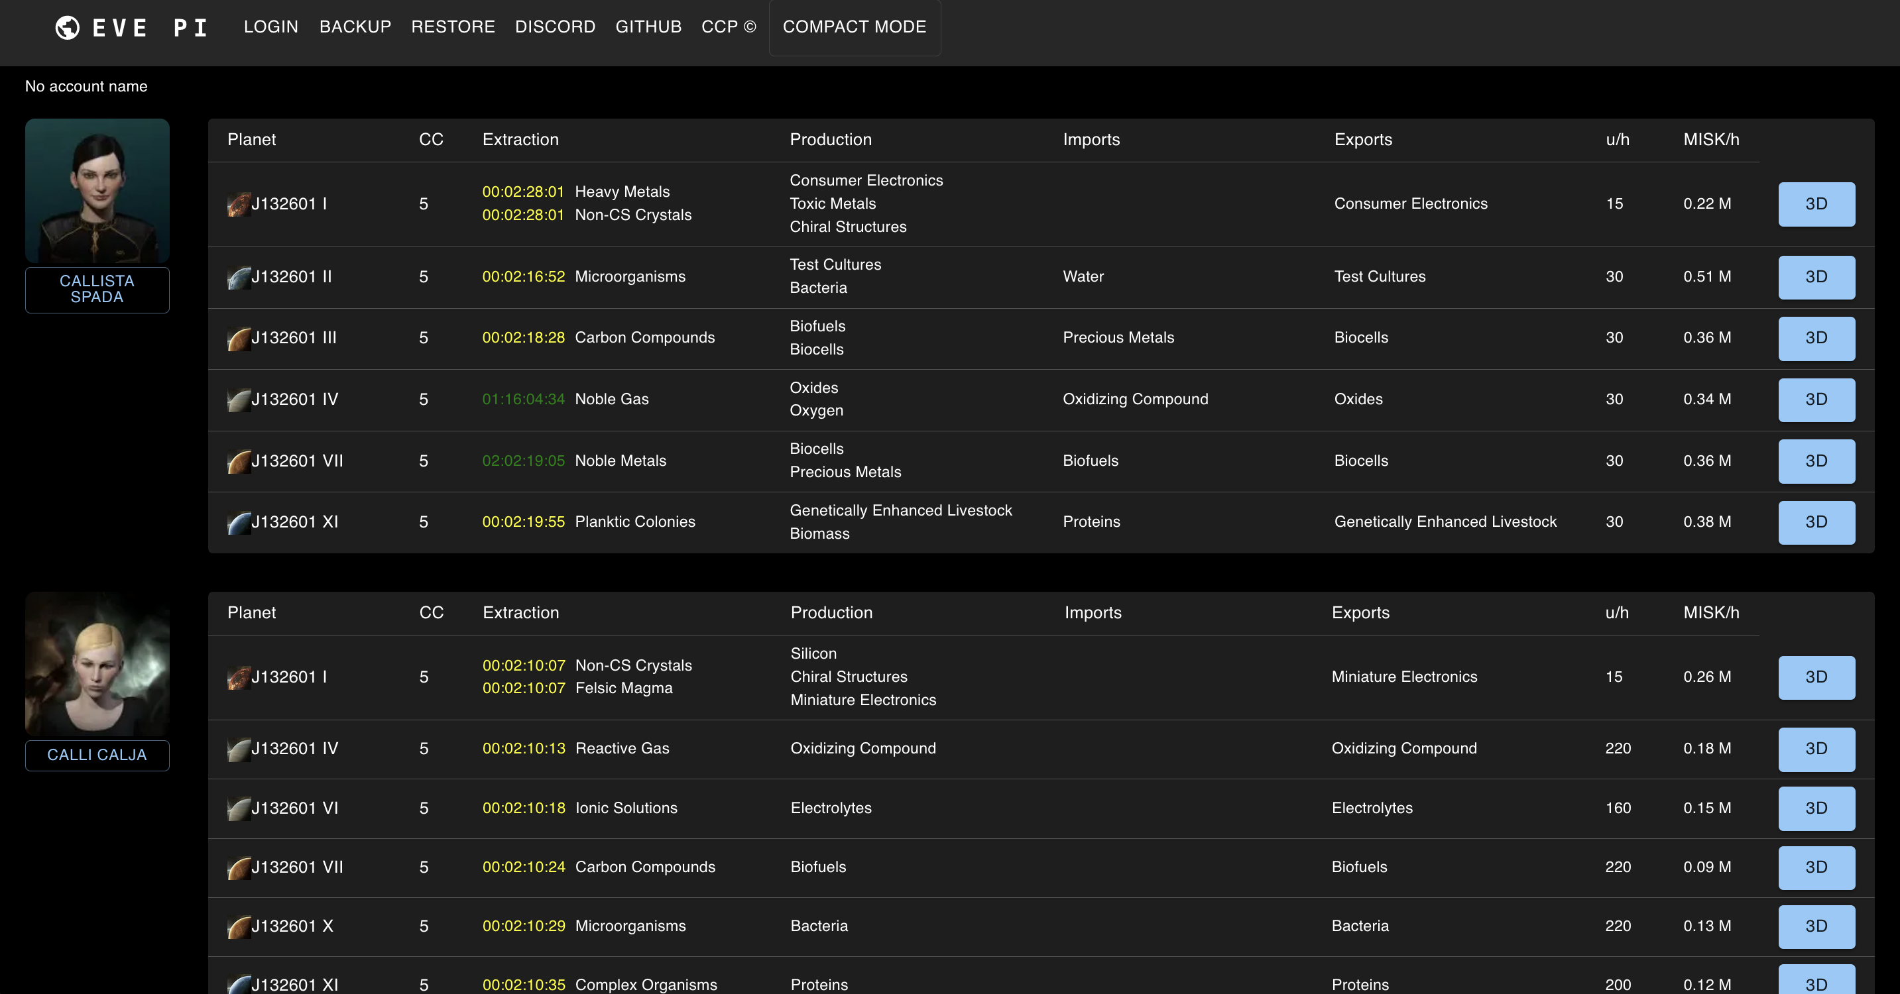The image size is (1900, 994).
Task: Open the CCP copyright notice
Action: (x=728, y=27)
